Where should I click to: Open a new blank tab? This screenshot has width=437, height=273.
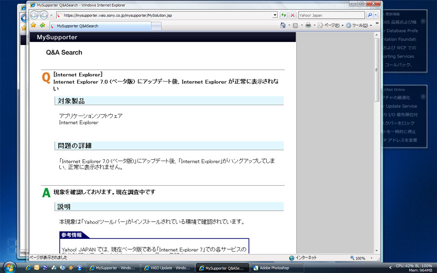point(156,26)
